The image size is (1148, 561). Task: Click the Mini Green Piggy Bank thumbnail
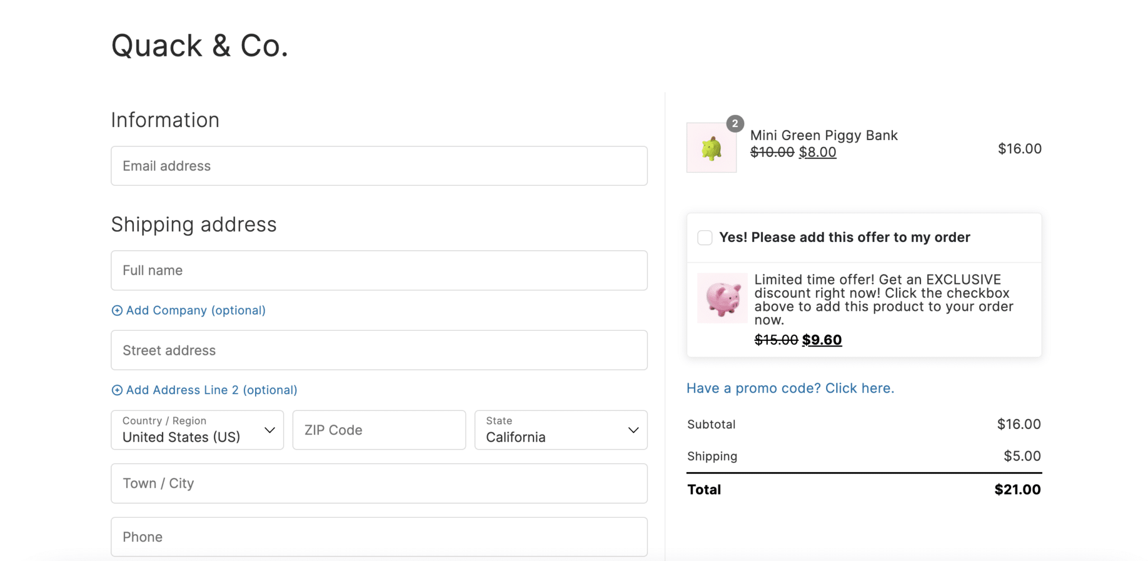coord(711,147)
